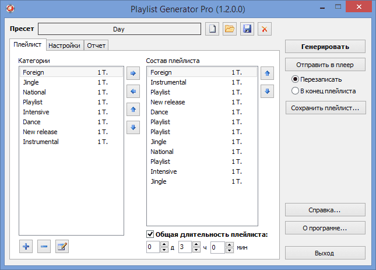Remove item from playlist with left arrow
376x270 pixels.
133,92
